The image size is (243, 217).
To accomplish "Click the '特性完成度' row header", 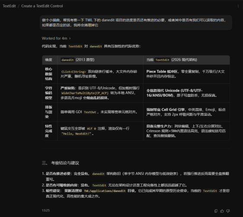I will pyautogui.click(x=50, y=131).
